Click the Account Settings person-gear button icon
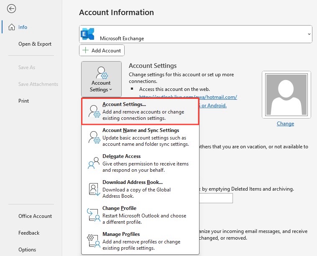 (x=102, y=73)
